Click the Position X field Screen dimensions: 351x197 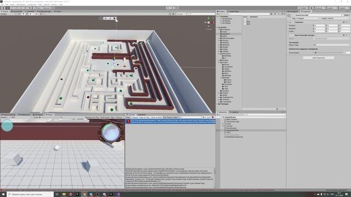[320, 26]
